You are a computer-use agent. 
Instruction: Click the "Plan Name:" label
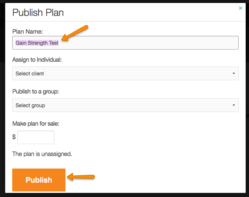point(28,31)
